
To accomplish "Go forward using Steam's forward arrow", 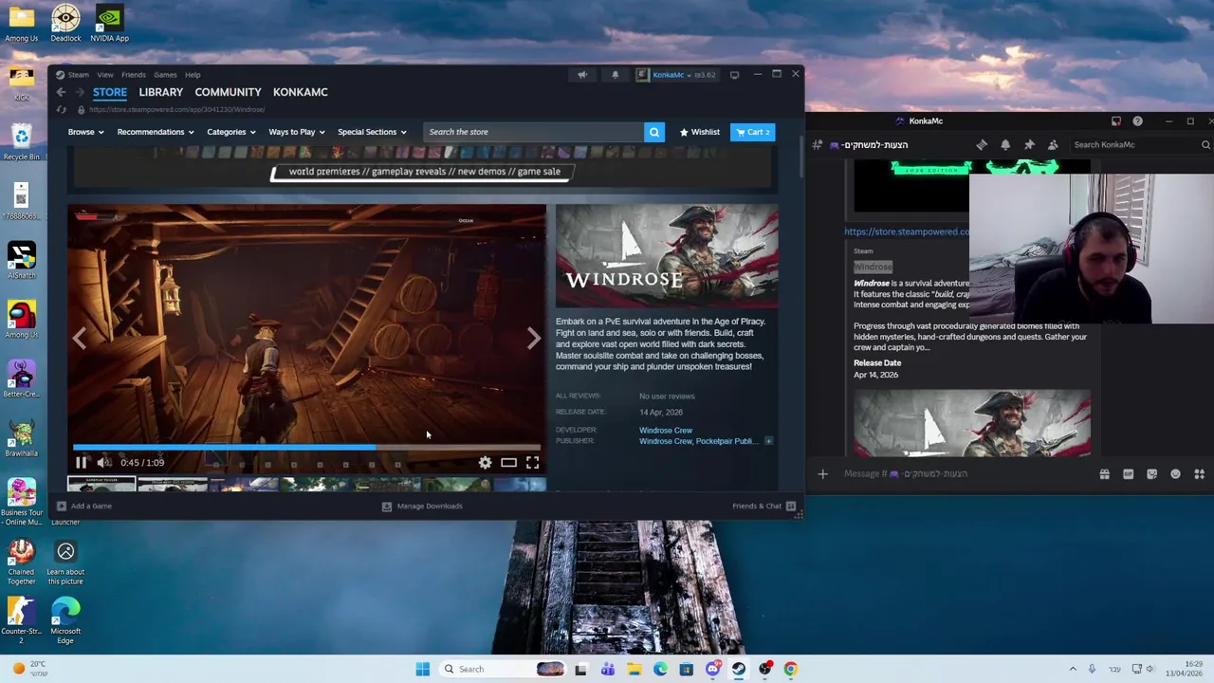I will (x=80, y=92).
